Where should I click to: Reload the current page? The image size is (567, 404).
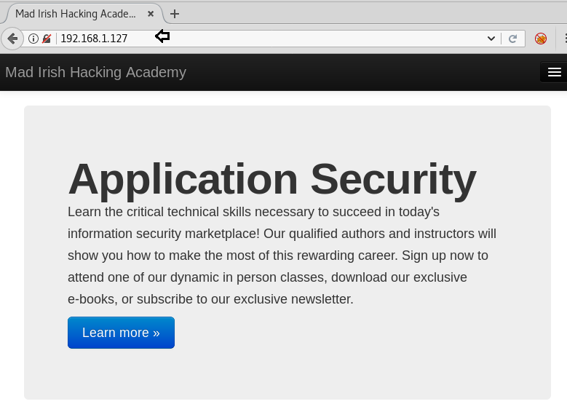512,39
